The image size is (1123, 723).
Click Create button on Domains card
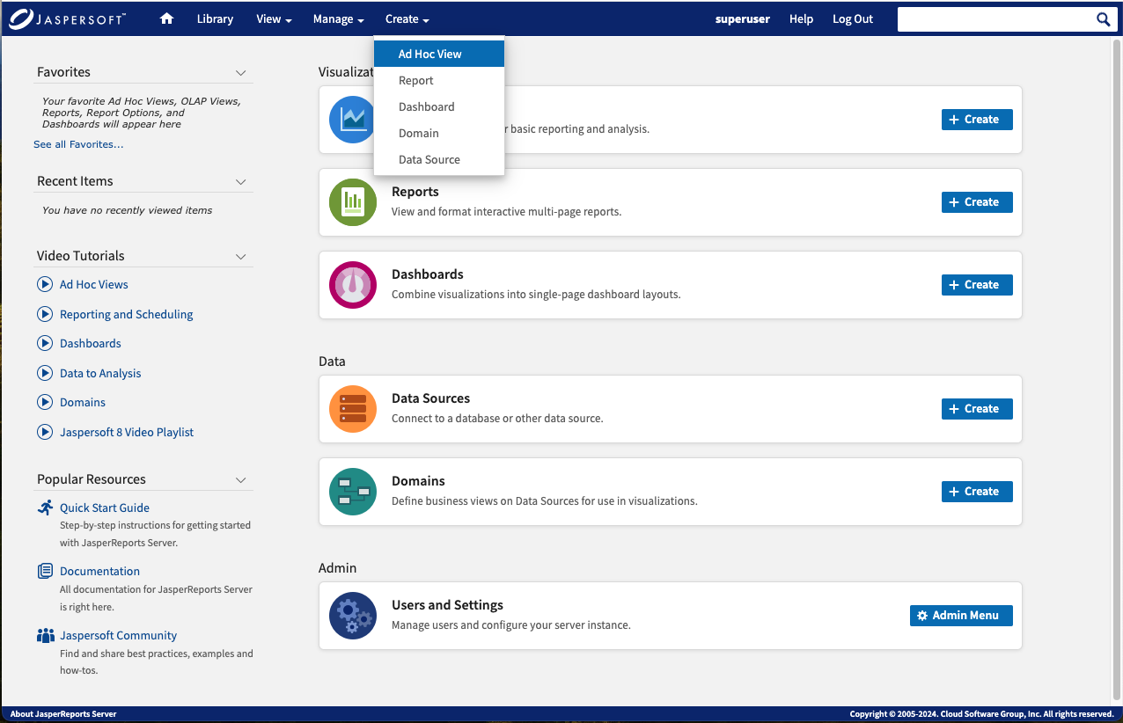977,492
